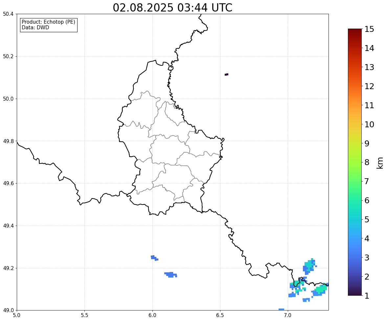The image size is (387, 321).
Task: Click the colorbar tick label 11
Action: (369, 105)
